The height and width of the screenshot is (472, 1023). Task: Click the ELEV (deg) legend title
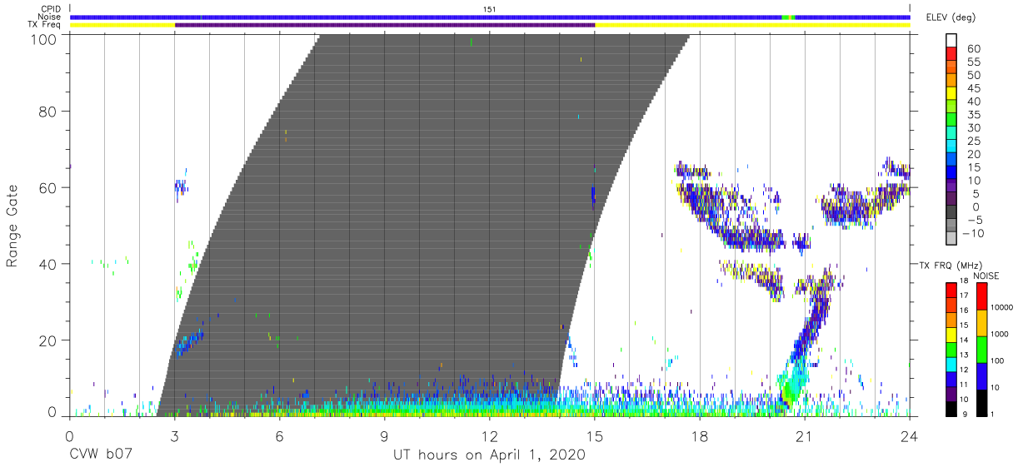tap(951, 17)
